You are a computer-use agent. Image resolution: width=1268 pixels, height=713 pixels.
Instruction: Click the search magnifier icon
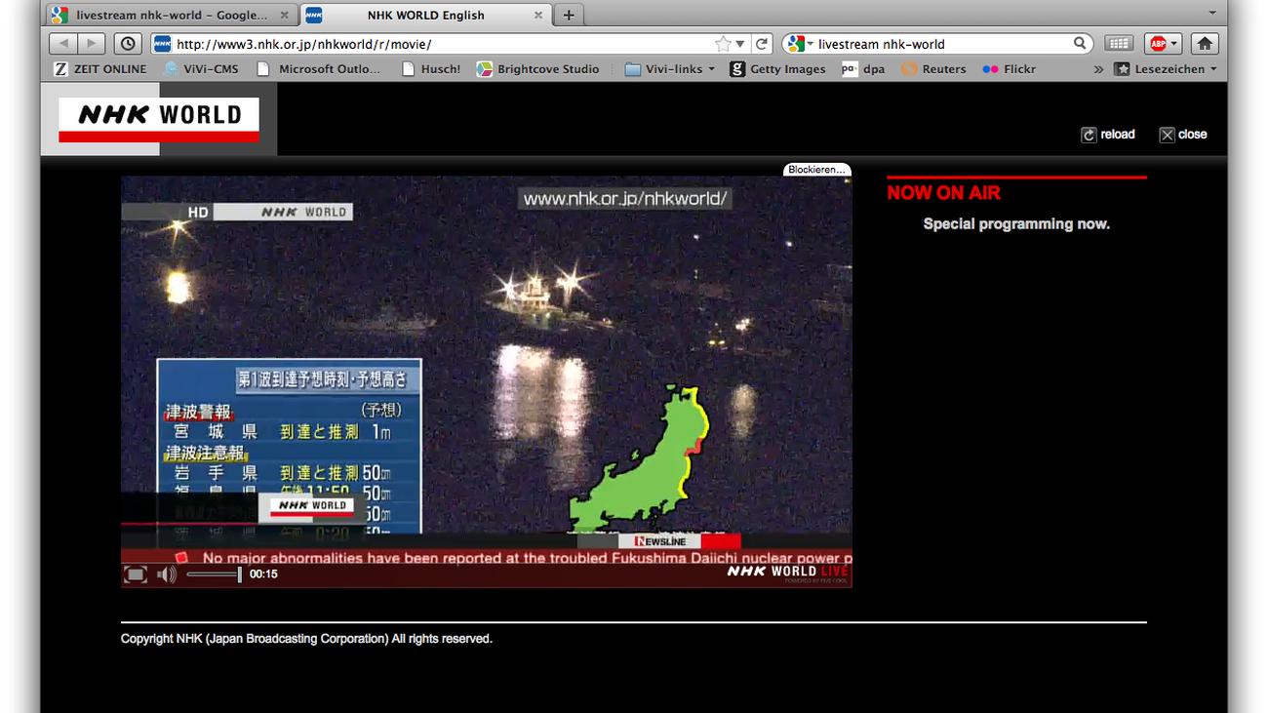tap(1080, 43)
